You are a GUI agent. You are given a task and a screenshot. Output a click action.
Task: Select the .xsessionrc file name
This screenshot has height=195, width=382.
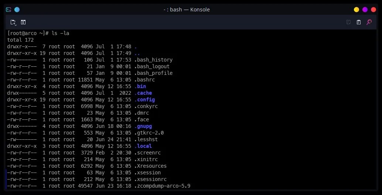tap(150, 180)
